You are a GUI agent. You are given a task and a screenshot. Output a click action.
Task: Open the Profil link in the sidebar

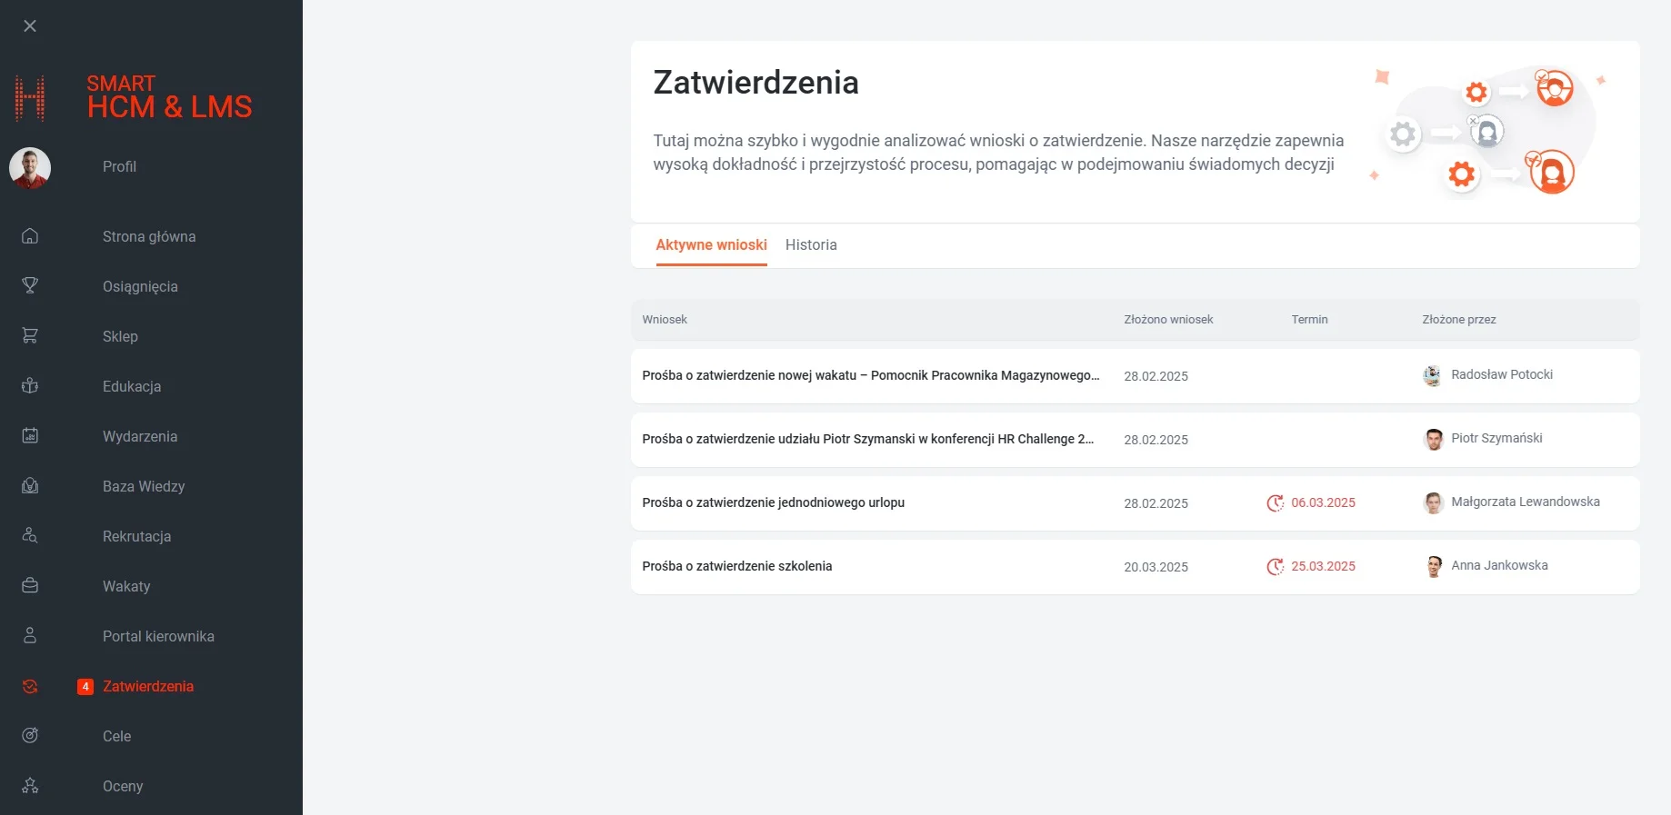(119, 166)
